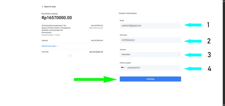This screenshot has height=106, width=225.
Task: Click the Contact information heading
Action: click(x=128, y=13)
